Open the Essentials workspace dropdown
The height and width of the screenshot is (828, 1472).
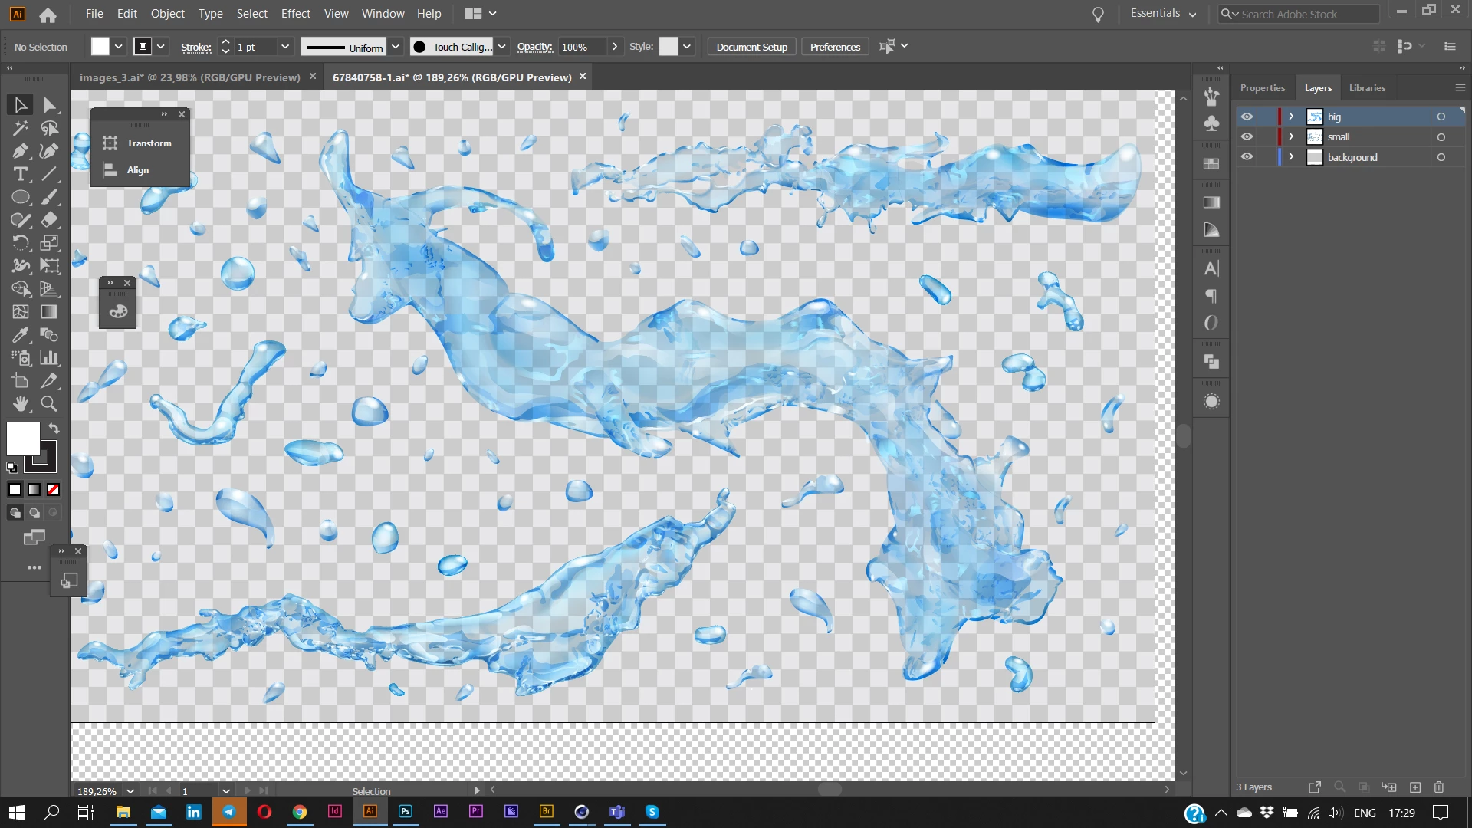click(1162, 14)
